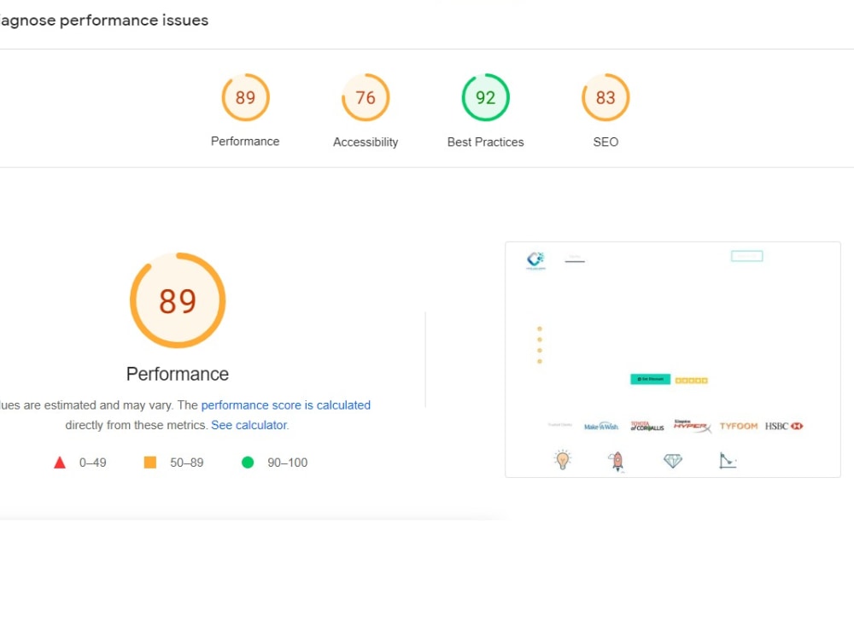Click the Make-A-Wish logo in the preview
Image resolution: width=854 pixels, height=640 pixels.
(601, 427)
